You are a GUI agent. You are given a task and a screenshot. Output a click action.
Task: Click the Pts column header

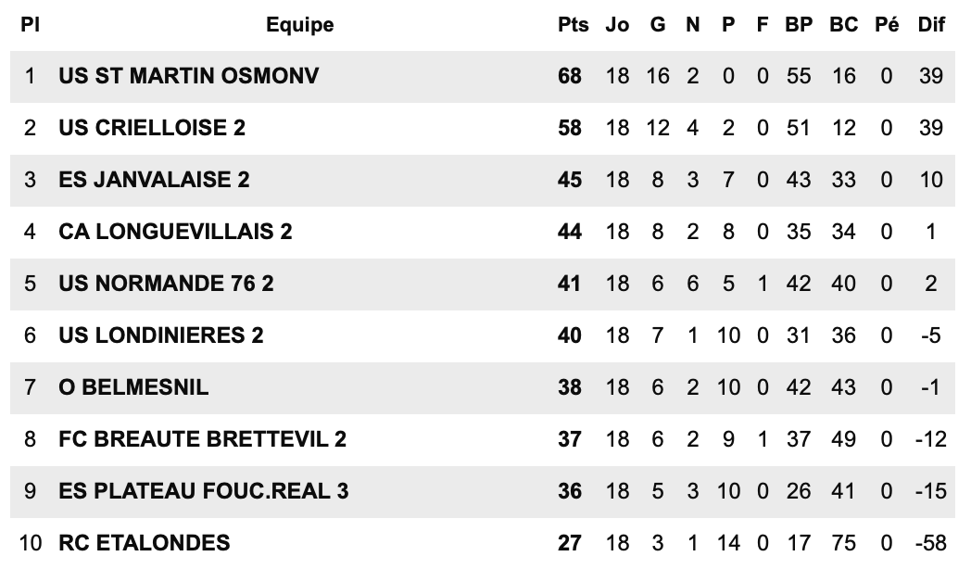coord(573,25)
